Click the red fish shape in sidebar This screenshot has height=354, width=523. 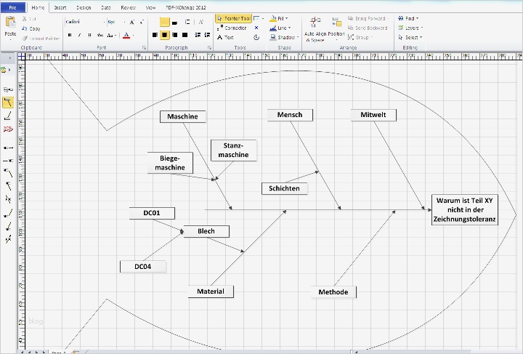click(8, 129)
